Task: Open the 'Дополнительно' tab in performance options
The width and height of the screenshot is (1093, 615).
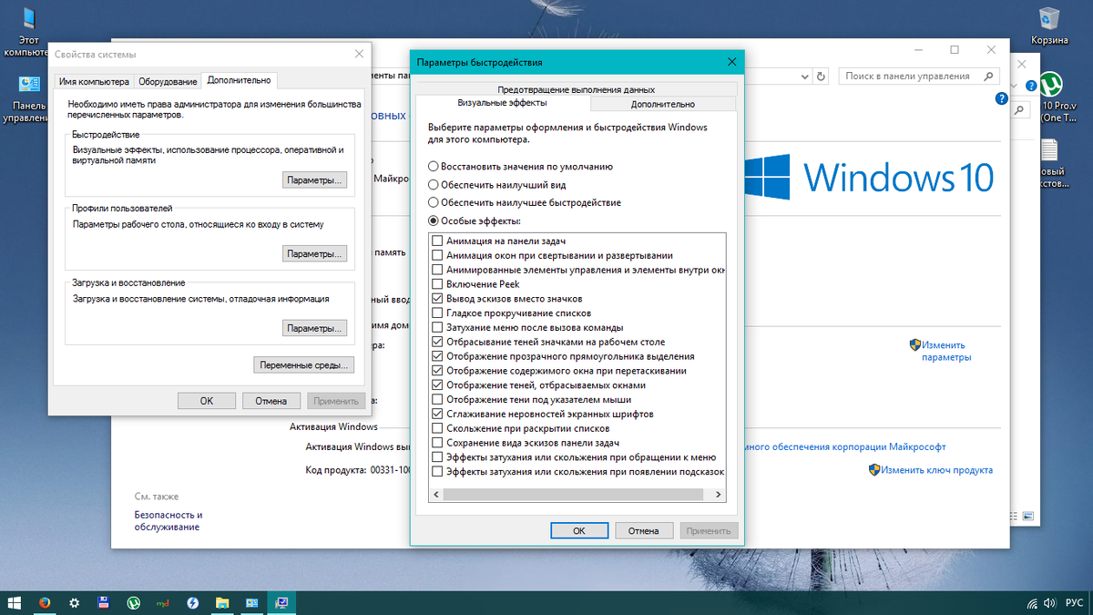Action: pos(663,104)
